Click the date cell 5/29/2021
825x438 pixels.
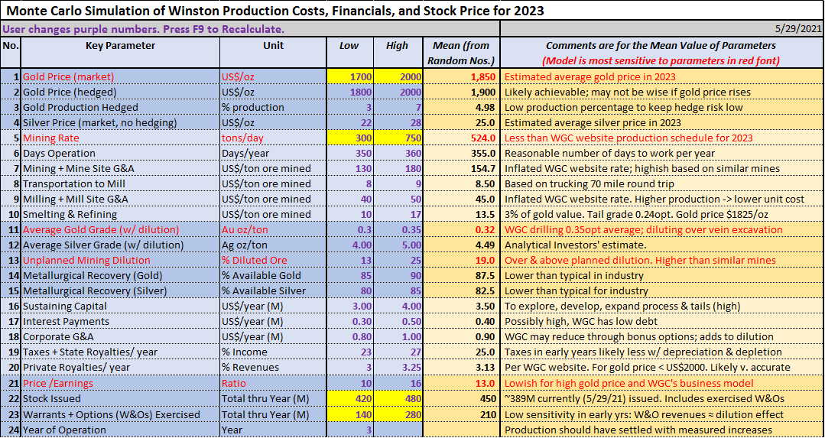(x=662, y=29)
